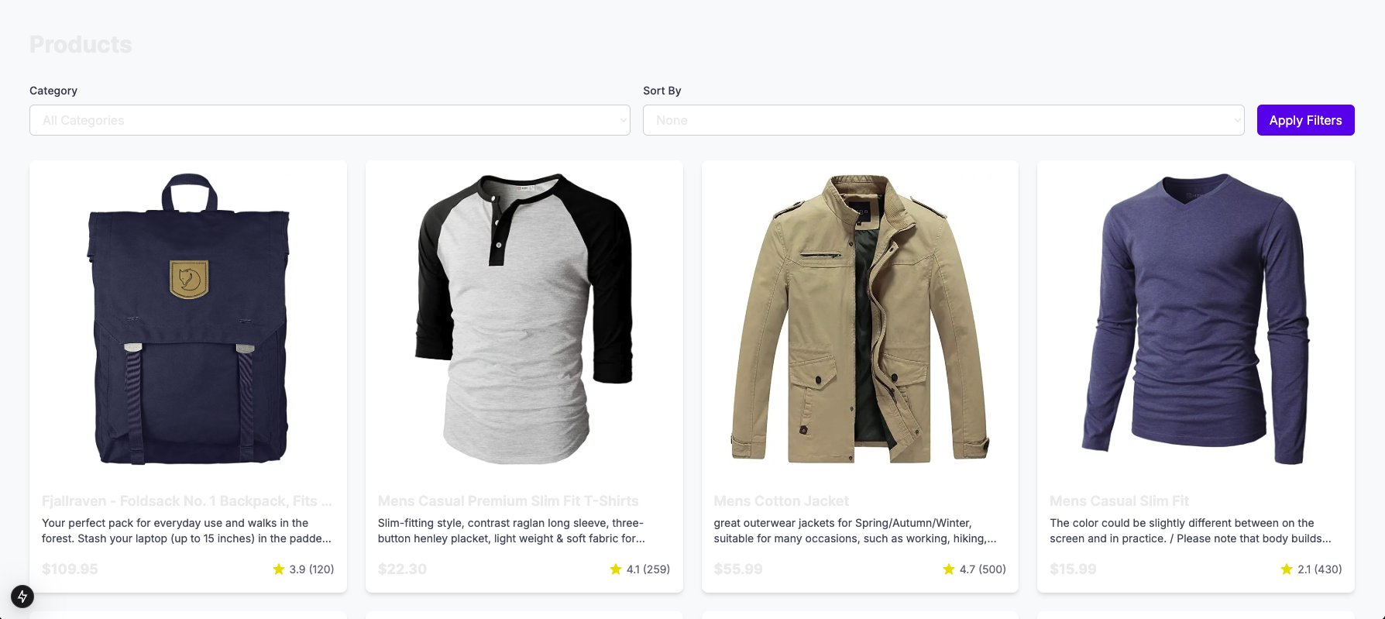
Task: Click the star icon beside 4.1 (259) rating
Action: tap(616, 569)
